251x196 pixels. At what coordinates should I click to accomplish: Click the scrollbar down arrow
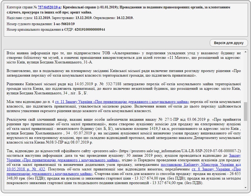pos(245,188)
